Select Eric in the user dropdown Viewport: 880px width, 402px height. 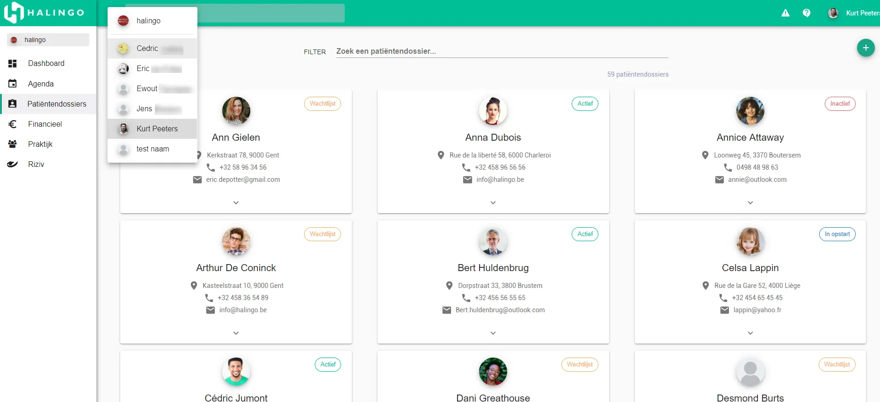tap(152, 69)
